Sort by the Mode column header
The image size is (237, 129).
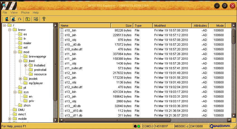[x=217, y=26]
